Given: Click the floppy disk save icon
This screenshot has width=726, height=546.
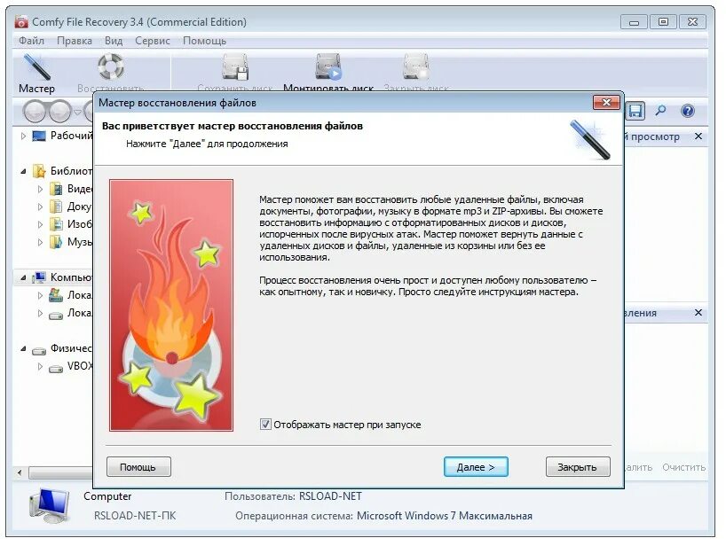Looking at the screenshot, I should (635, 111).
